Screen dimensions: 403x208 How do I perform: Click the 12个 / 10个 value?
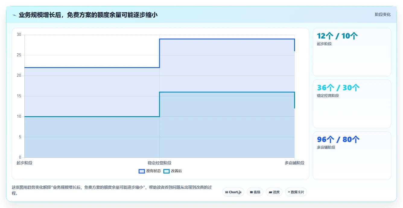337,36
